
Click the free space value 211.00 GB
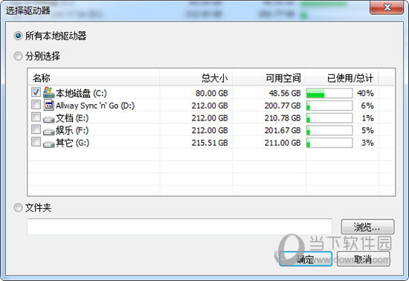coord(283,143)
